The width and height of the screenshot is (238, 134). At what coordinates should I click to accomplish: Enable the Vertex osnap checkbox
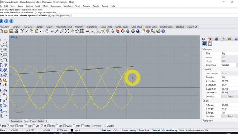click(x=83, y=126)
